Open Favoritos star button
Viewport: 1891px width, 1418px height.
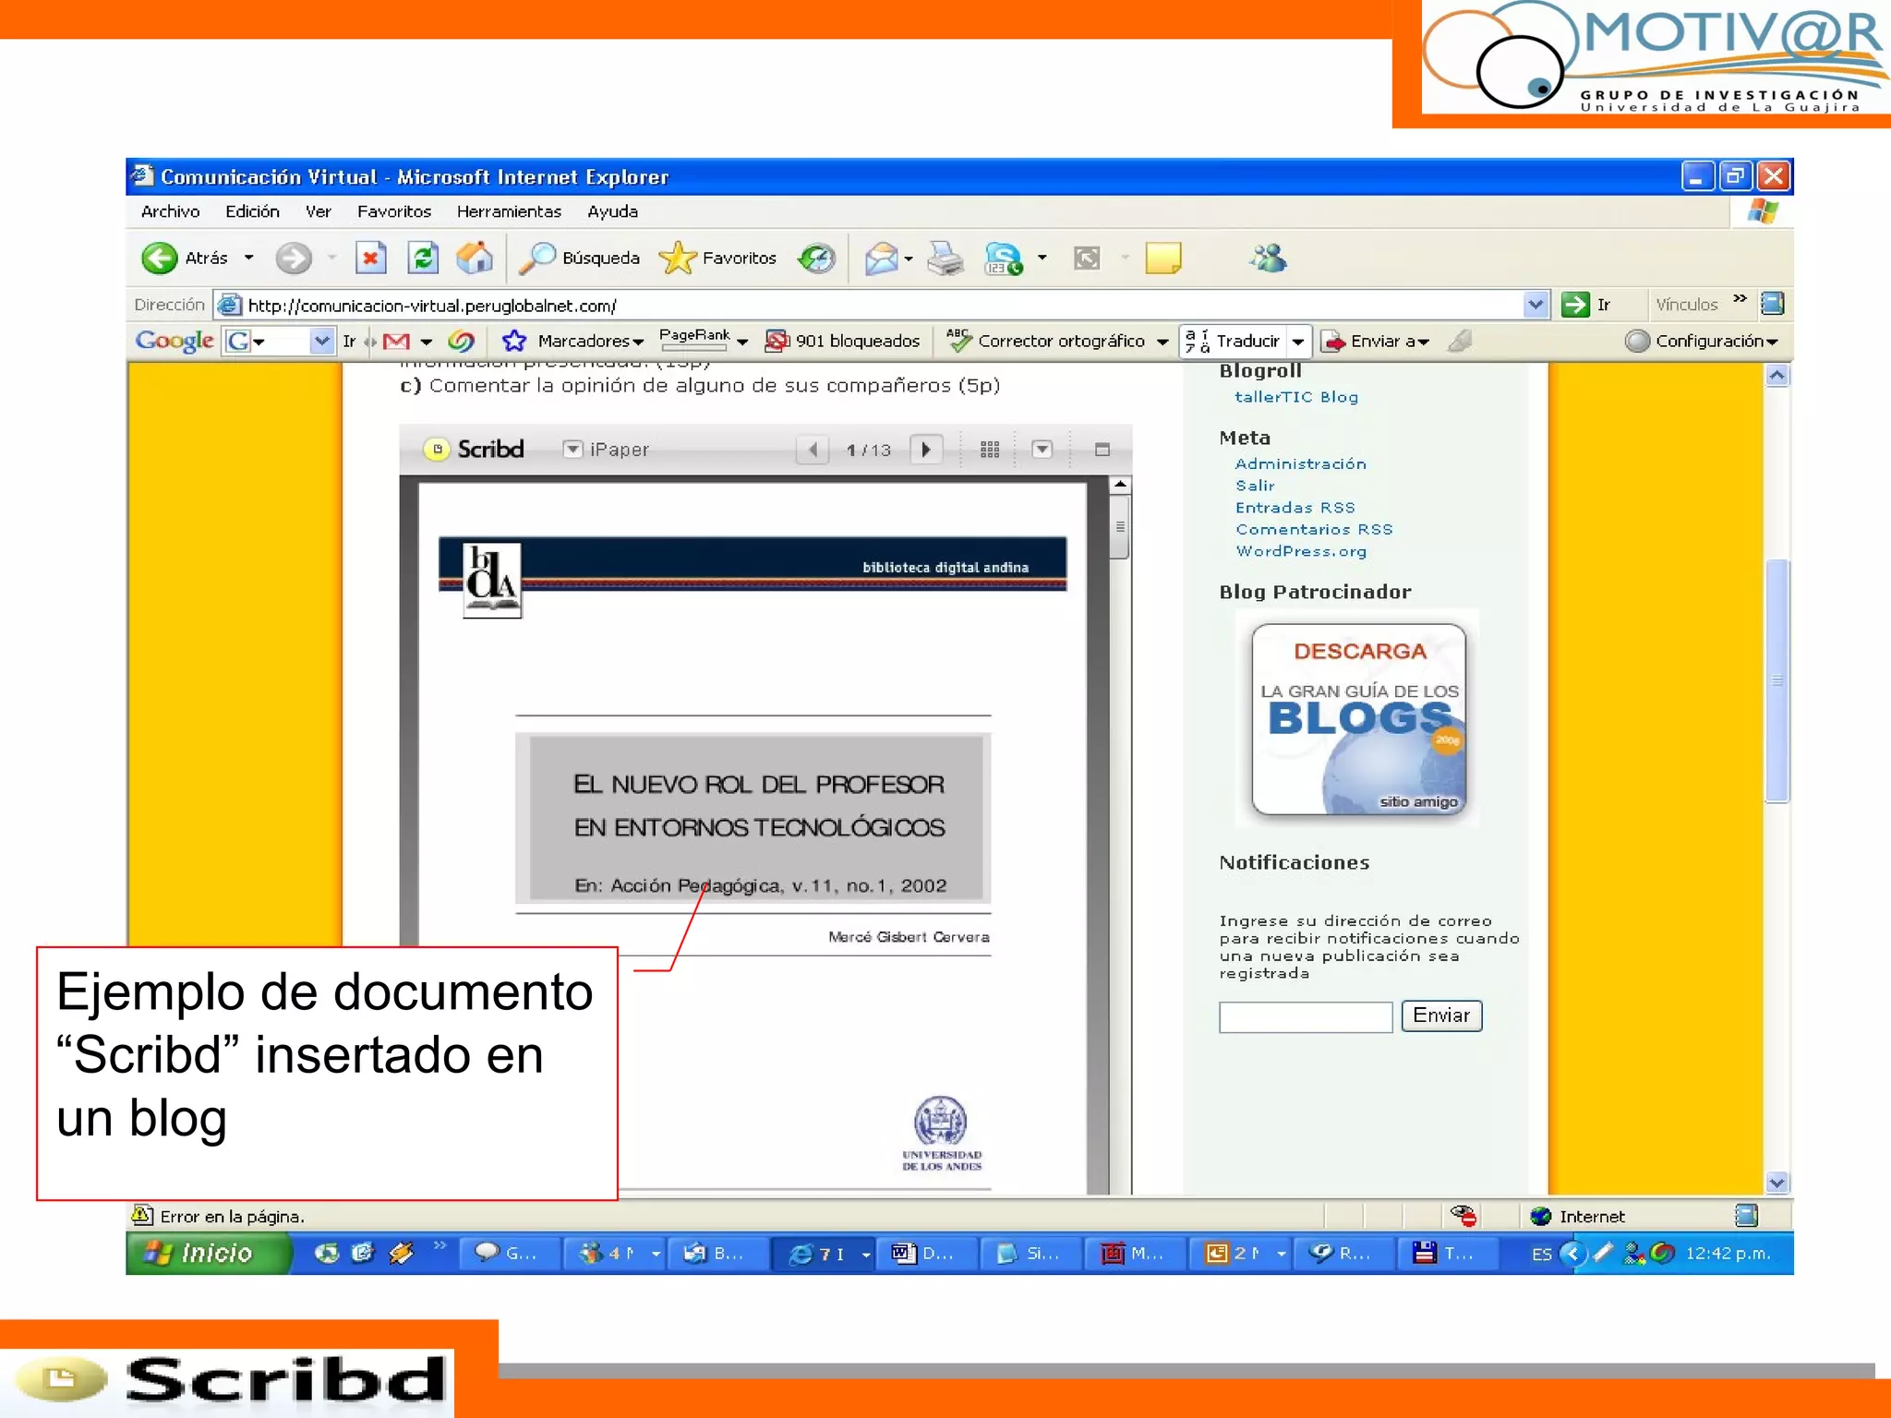pos(718,258)
